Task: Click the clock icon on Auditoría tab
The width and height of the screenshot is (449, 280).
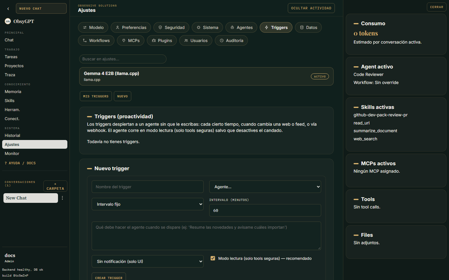Action: 222,40
